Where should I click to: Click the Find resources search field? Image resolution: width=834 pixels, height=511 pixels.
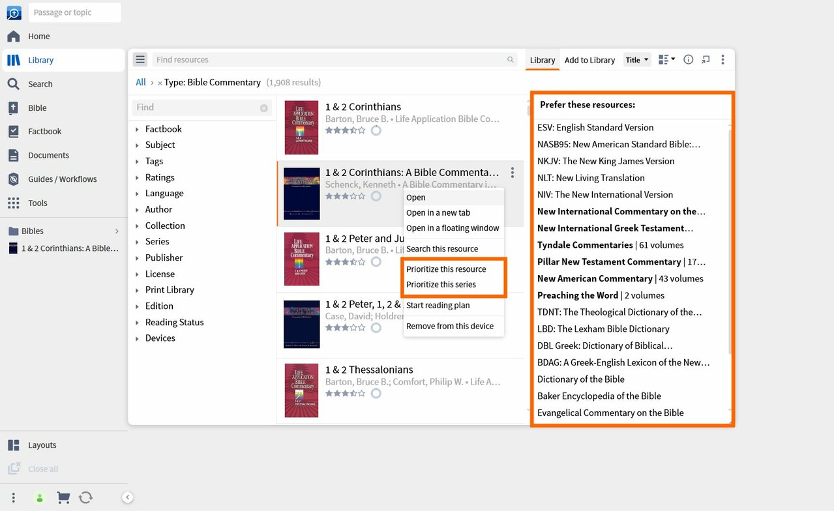pyautogui.click(x=329, y=60)
